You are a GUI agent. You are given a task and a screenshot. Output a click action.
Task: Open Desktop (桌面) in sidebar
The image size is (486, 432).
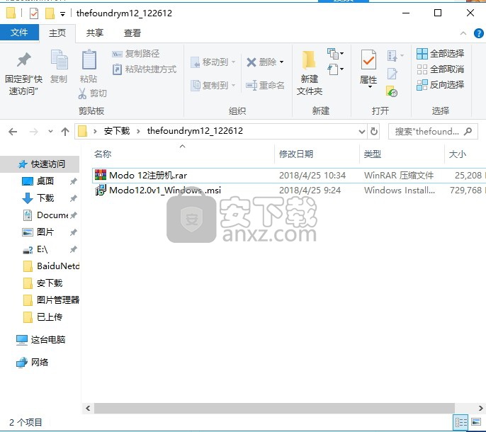(45, 181)
